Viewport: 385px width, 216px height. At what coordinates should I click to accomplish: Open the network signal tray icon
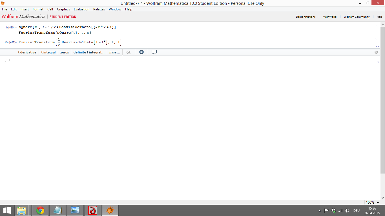click(340, 210)
